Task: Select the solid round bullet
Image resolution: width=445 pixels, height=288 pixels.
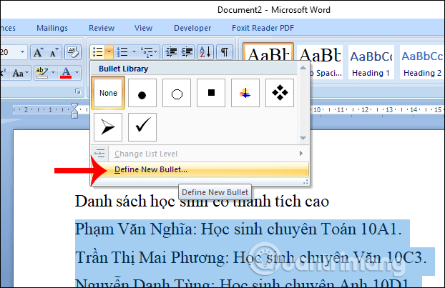Action: click(142, 93)
